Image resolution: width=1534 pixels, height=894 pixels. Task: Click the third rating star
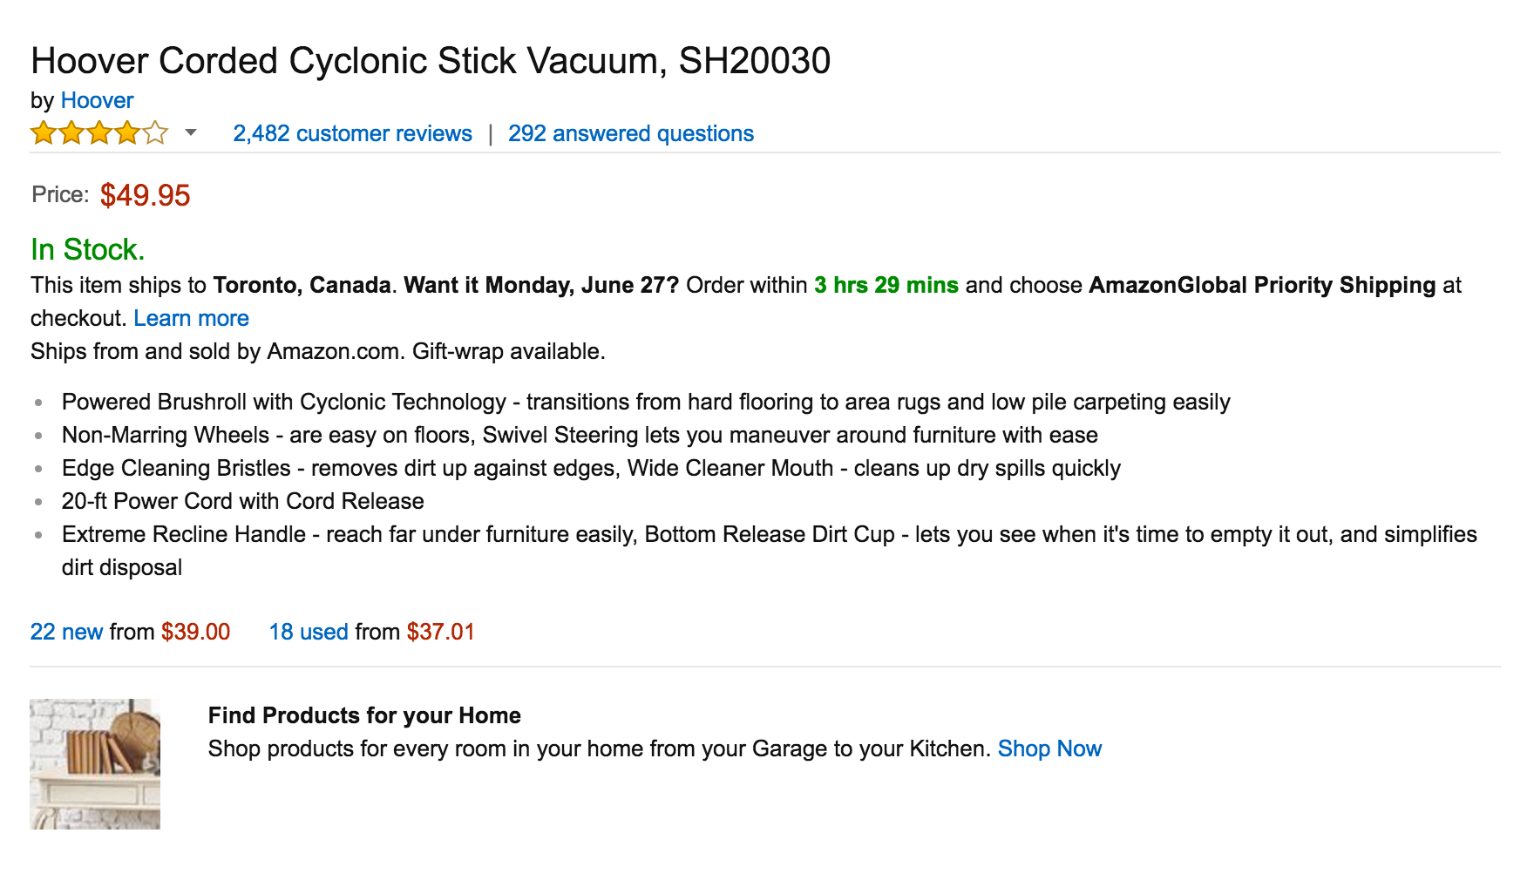coord(100,132)
